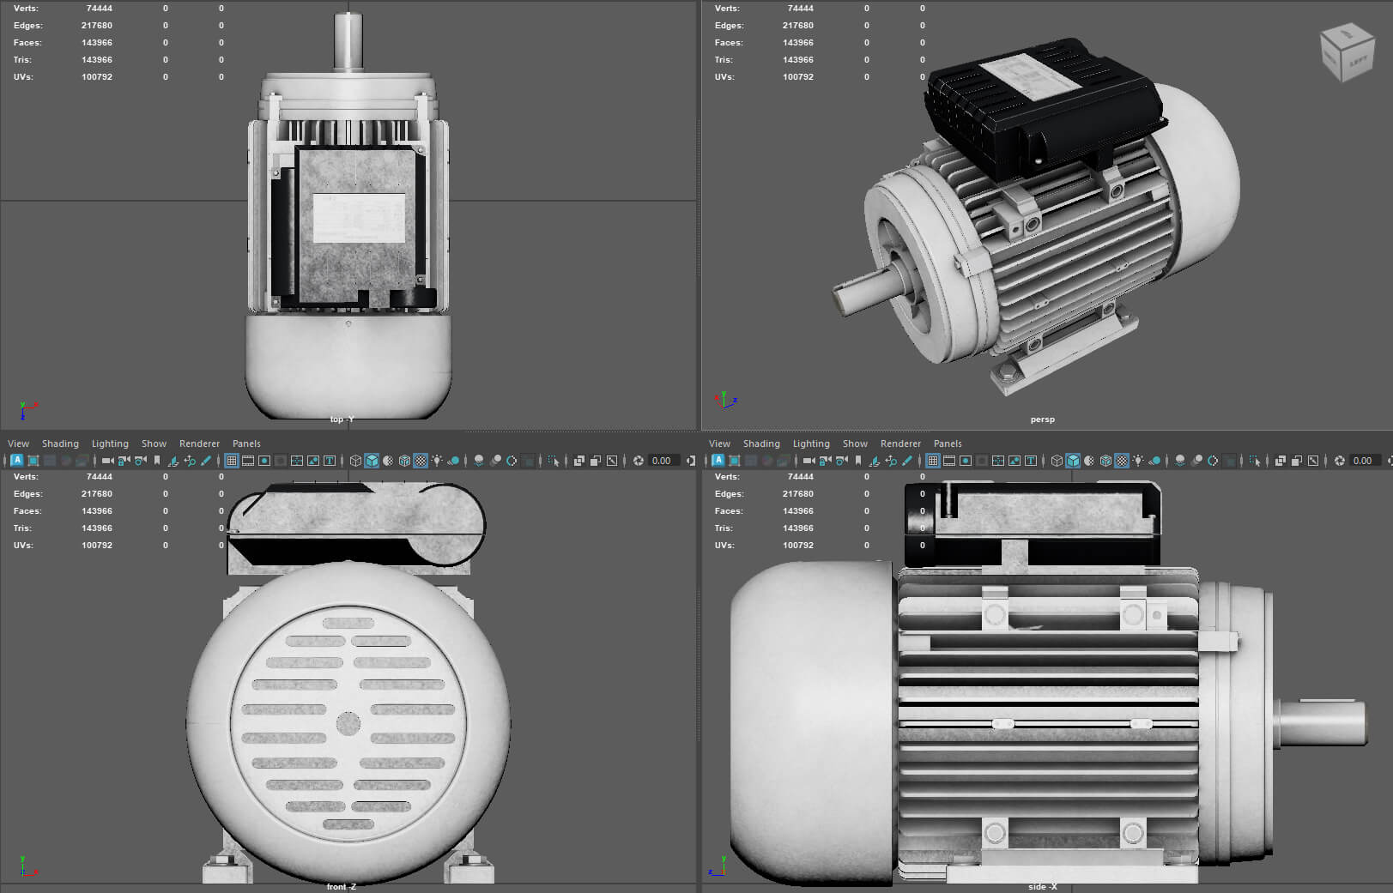Toggle Wireframe on Shaded in front panel
Screen dimensions: 1393x893
[x=404, y=461]
